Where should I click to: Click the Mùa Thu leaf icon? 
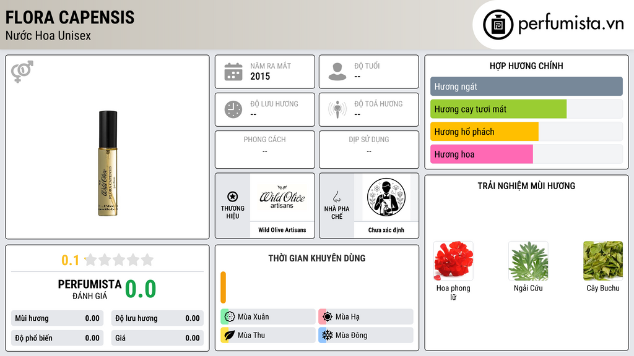[x=230, y=335]
